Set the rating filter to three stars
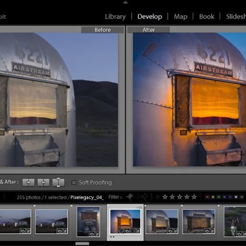246x246 pixels. point(179,197)
